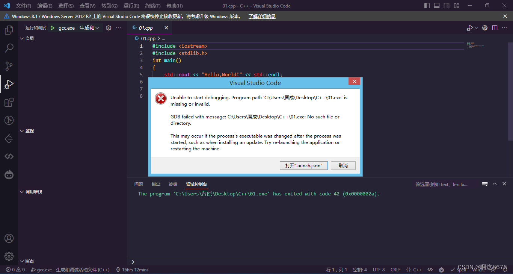513x274 pixels.
Task: Click the circular git-branch icon under Extensions
Action: [x=9, y=120]
